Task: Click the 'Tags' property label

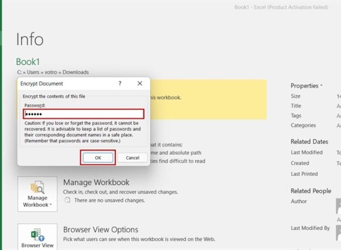Action: (296, 115)
